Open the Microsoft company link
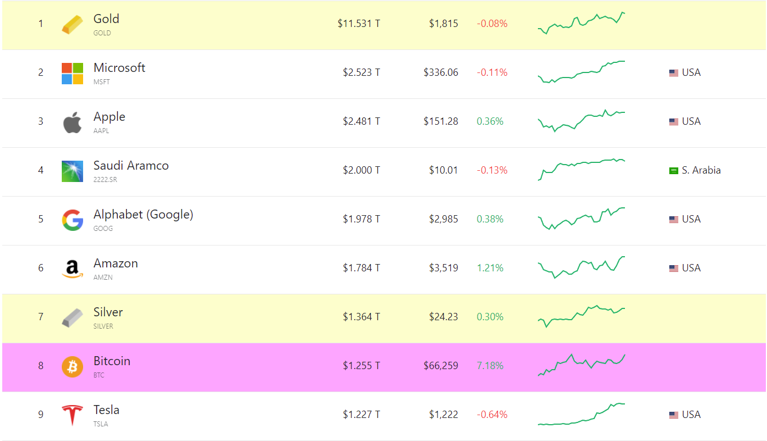This screenshot has width=767, height=441. pos(119,67)
